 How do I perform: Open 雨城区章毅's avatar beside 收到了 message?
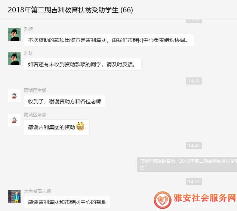tap(14, 96)
